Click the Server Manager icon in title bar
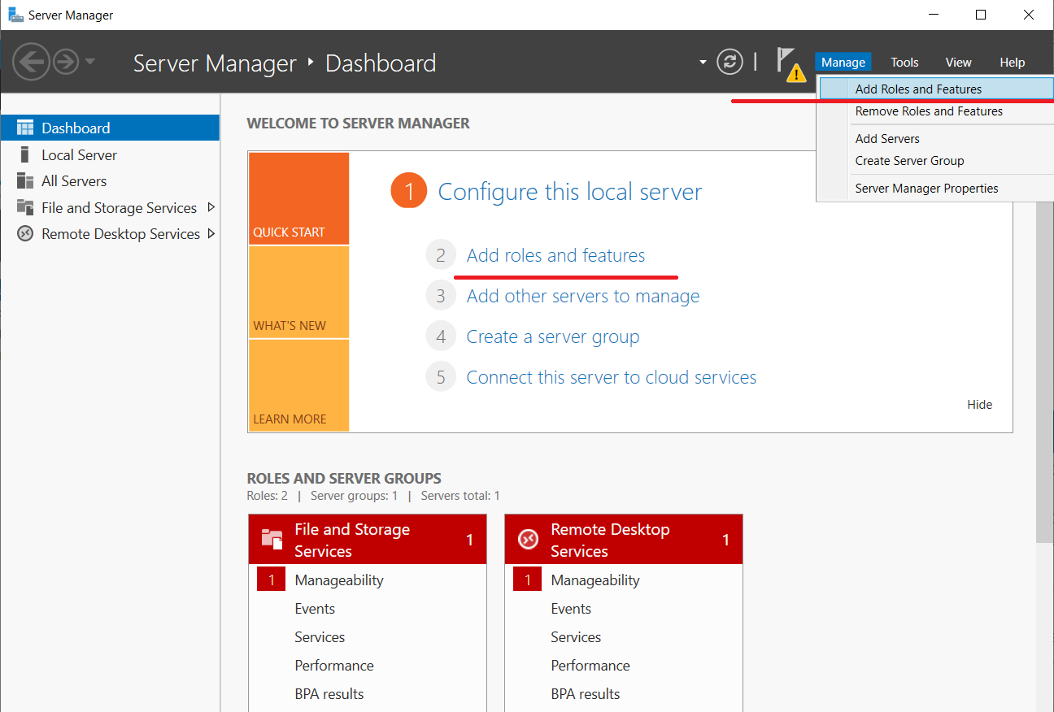Viewport: 1054px width, 712px height. [x=15, y=14]
